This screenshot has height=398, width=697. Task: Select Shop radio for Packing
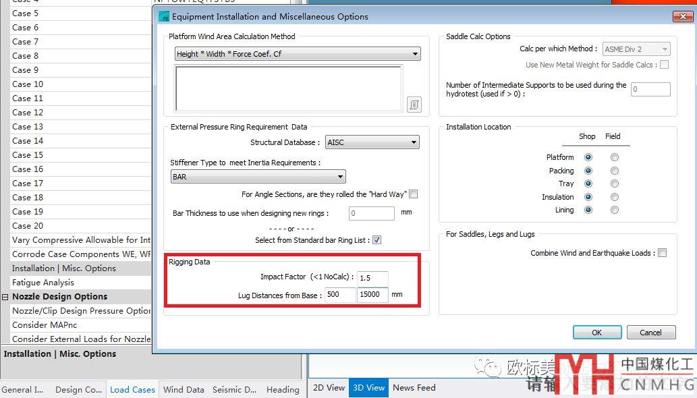588,171
